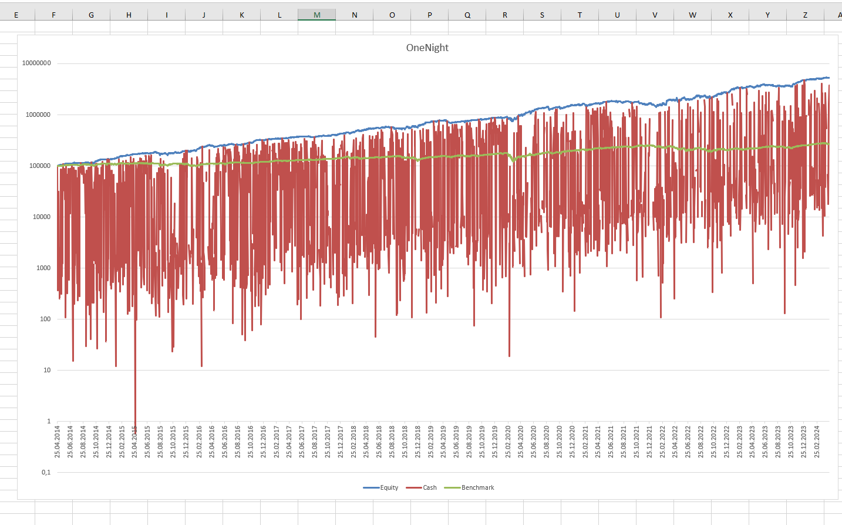Click the blue Equity legend line marker
The image size is (842, 525).
[x=371, y=487]
